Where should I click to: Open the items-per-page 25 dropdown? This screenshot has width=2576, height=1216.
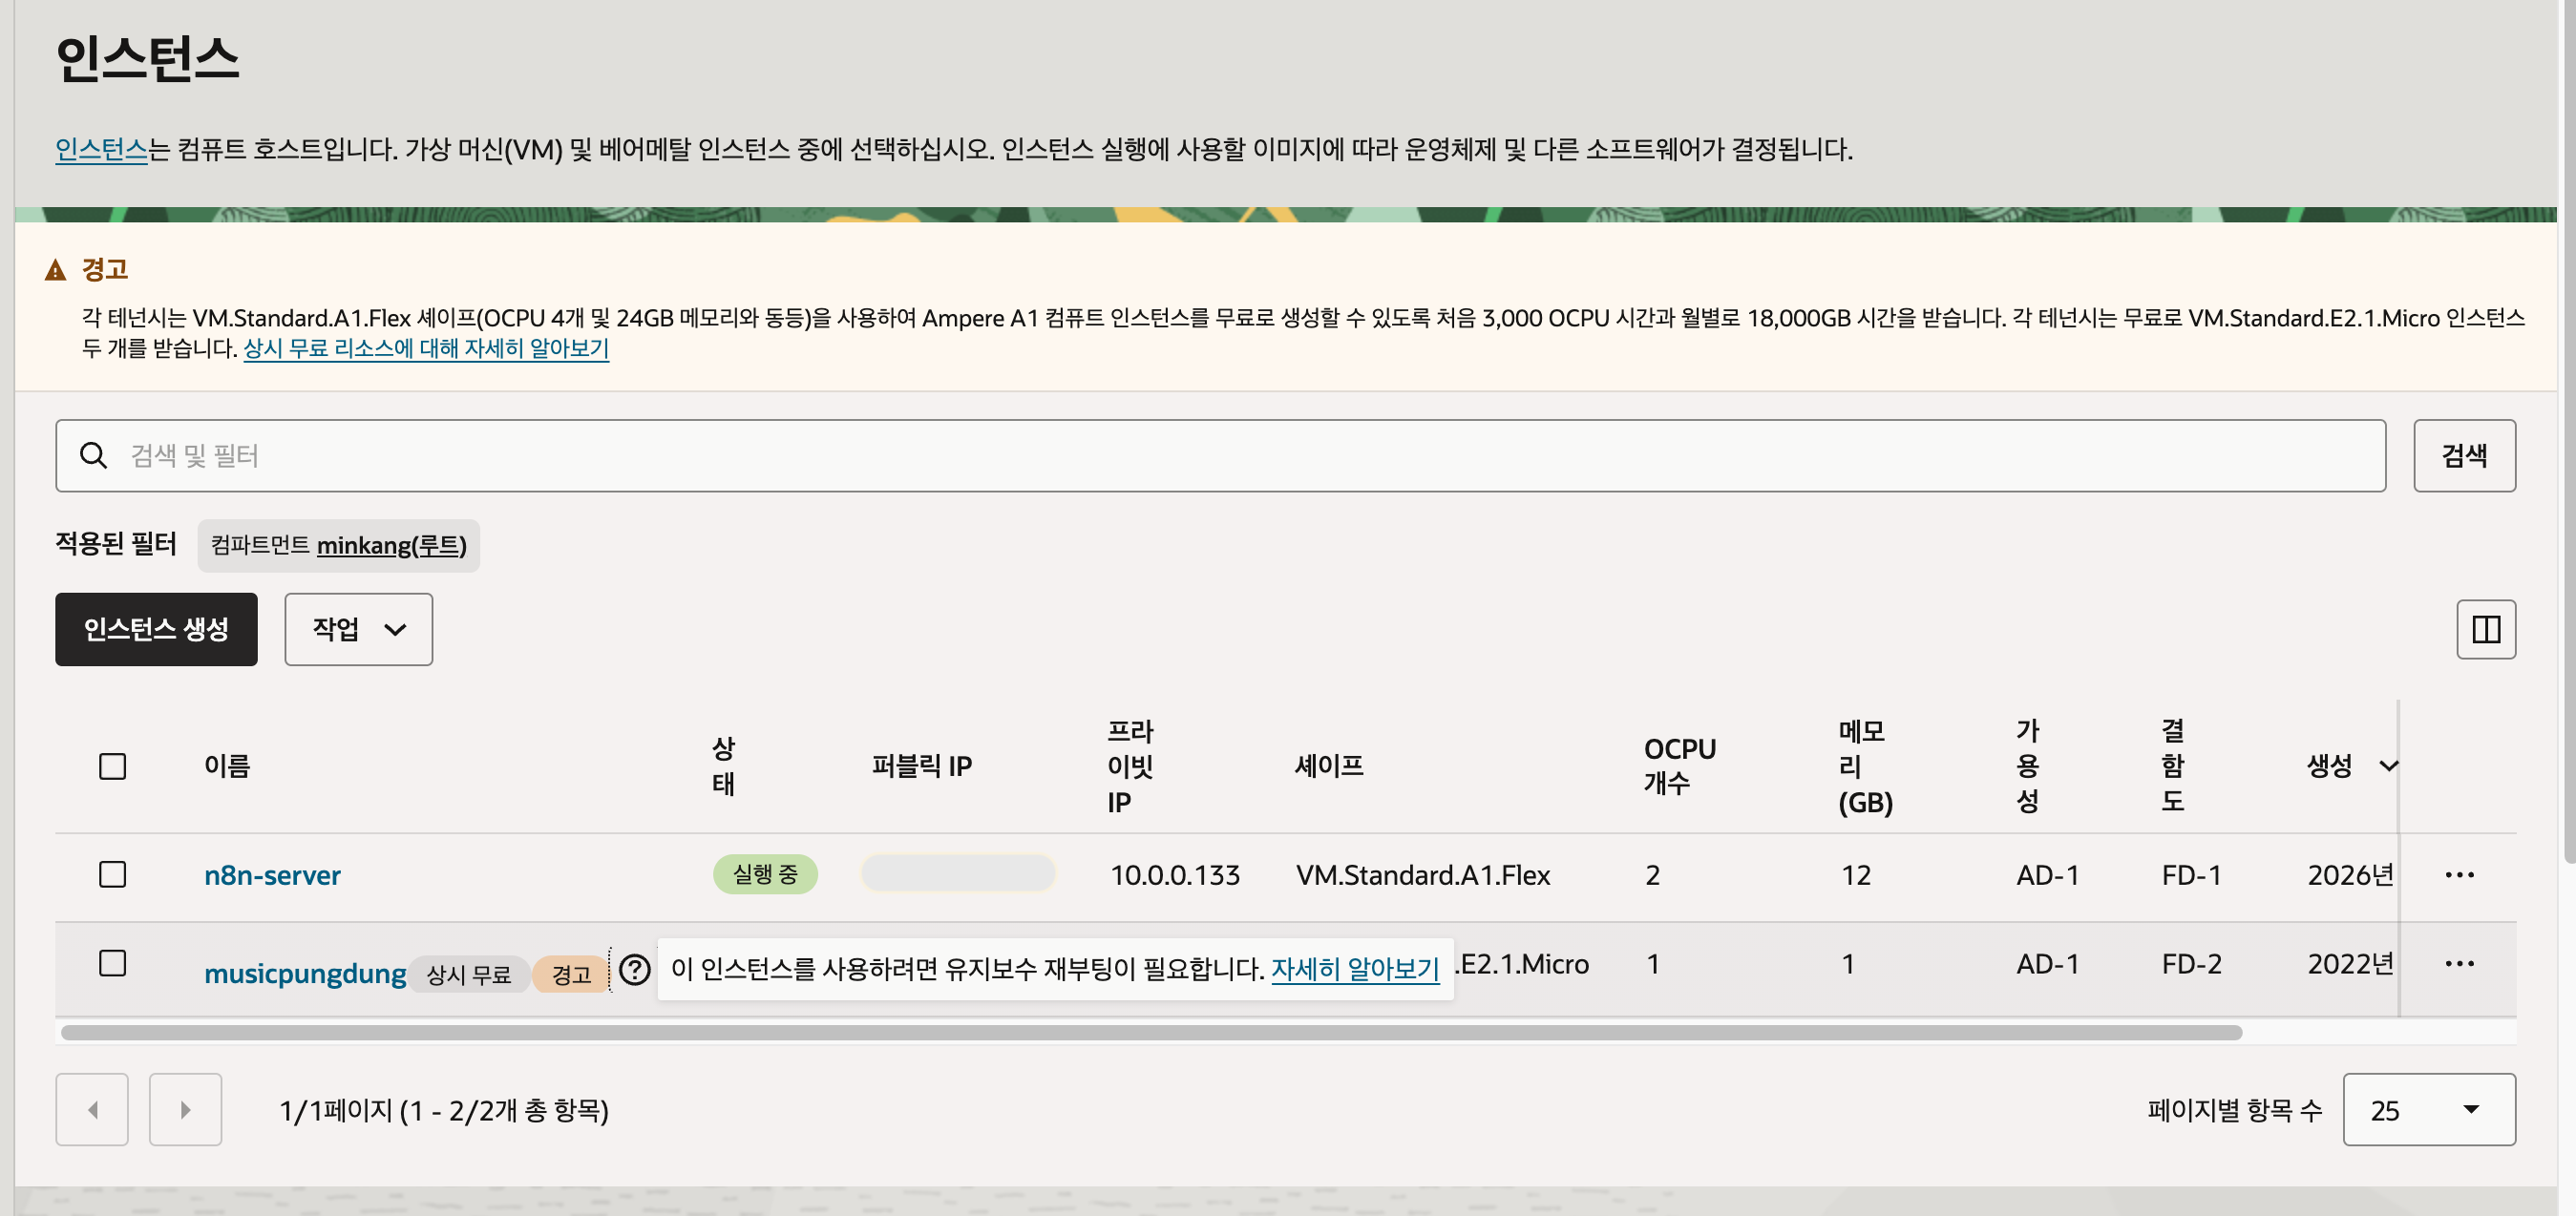[x=2428, y=1109]
